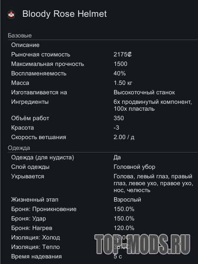
Task: Select the Слой одежды row
Action: tap(102, 167)
